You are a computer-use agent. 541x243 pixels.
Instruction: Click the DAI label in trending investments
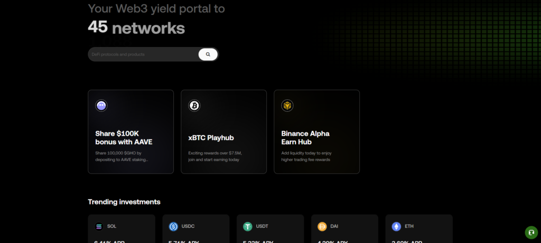[335, 227]
